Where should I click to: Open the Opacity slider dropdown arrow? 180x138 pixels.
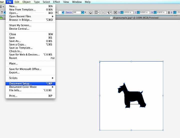pos(83,12)
